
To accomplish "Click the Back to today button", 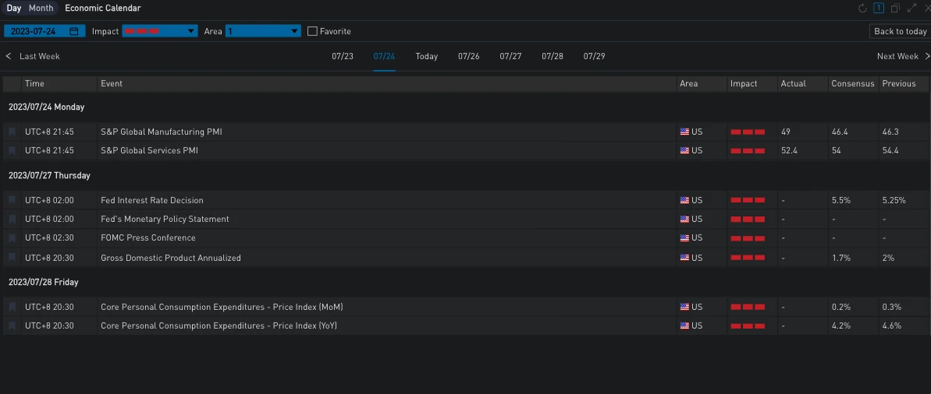I will coord(900,31).
